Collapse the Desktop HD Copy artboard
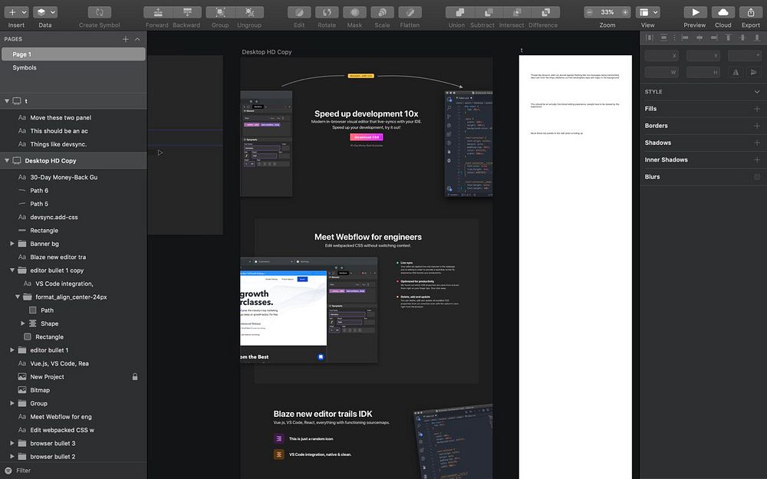Screen dimensions: 767x479 pyautogui.click(x=7, y=160)
